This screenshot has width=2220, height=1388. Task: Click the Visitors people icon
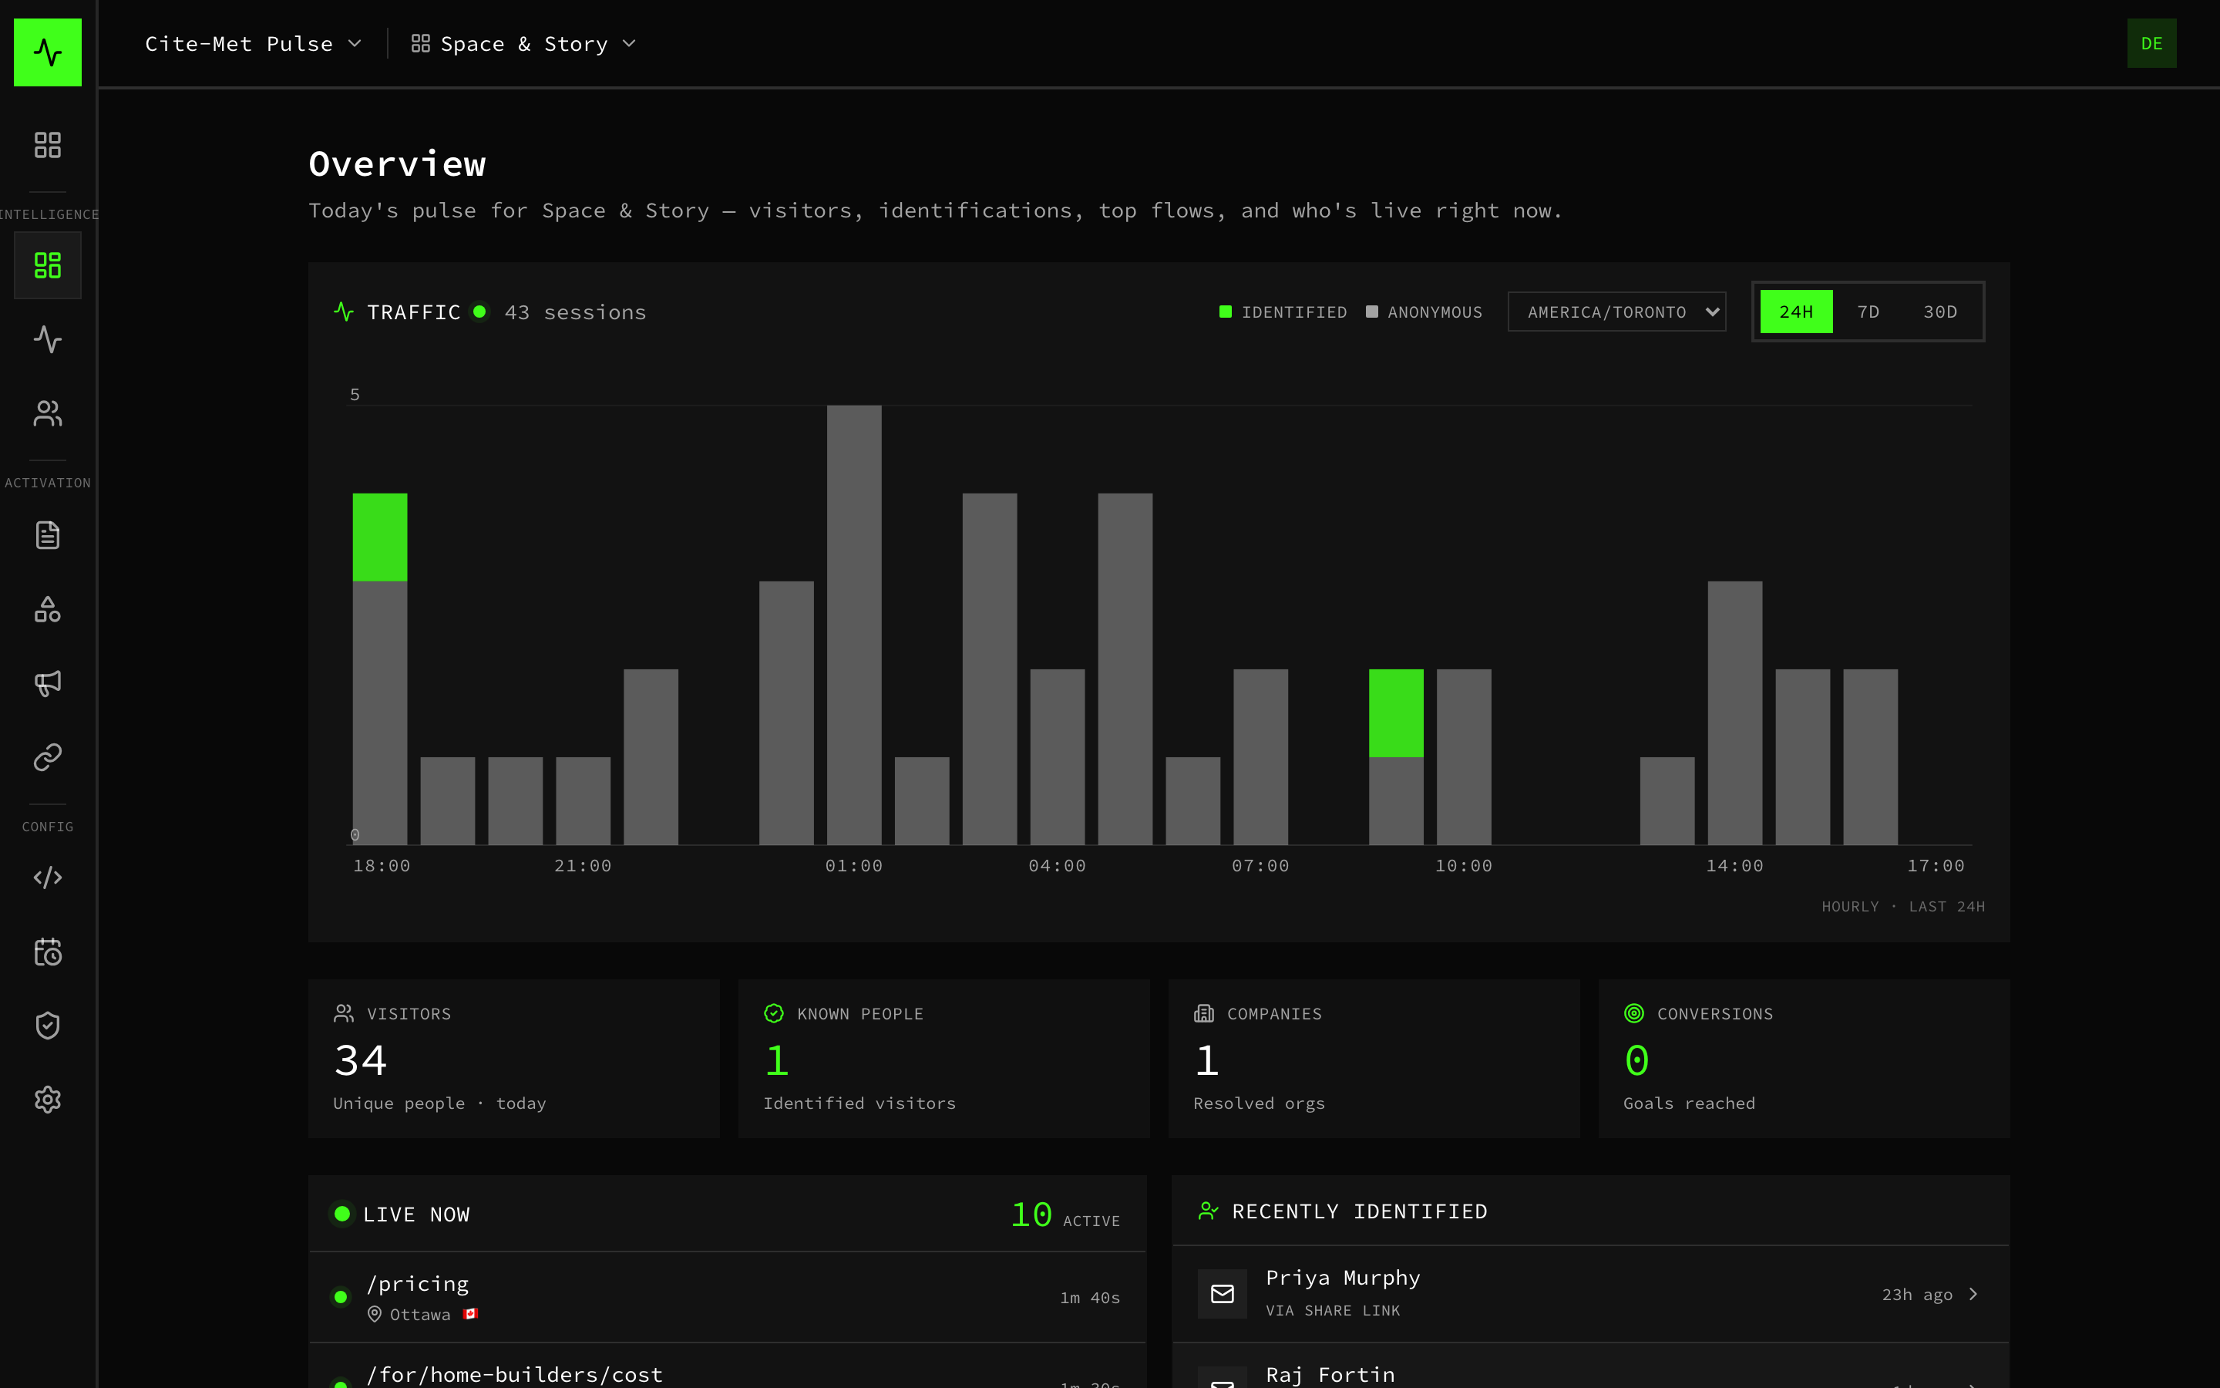344,1013
